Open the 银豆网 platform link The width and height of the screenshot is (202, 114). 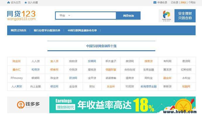point(54,86)
